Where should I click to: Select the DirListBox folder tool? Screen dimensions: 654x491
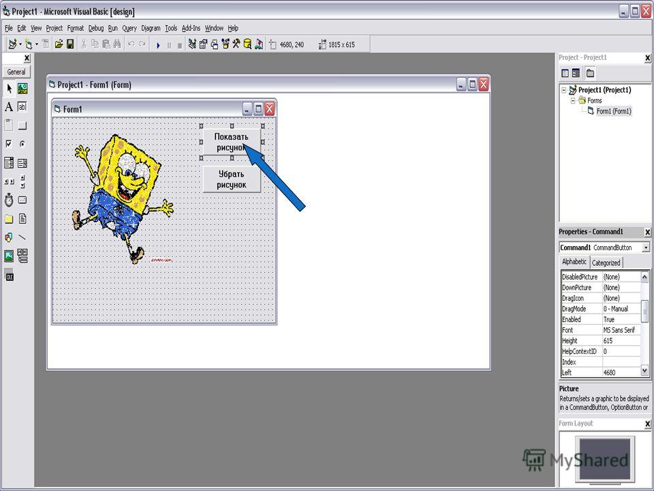click(x=9, y=219)
